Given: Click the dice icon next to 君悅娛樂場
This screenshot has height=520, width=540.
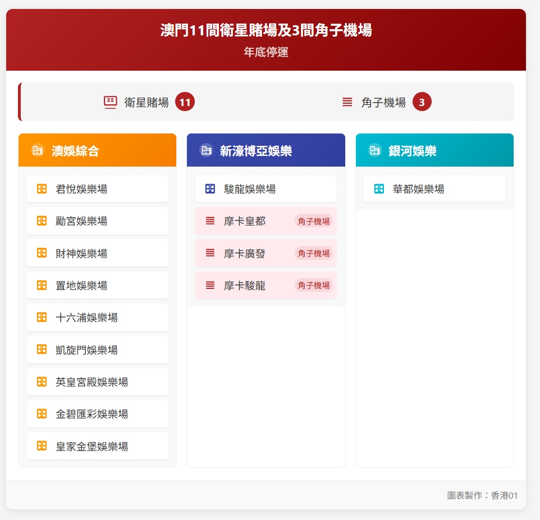Looking at the screenshot, I should [42, 189].
